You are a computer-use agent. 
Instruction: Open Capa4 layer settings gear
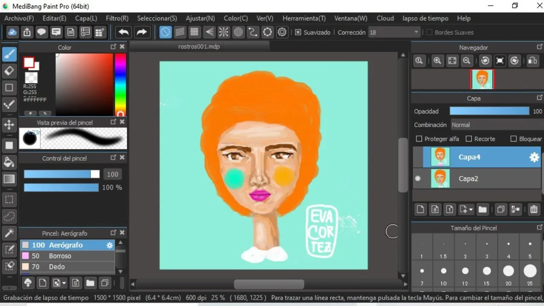pos(534,157)
